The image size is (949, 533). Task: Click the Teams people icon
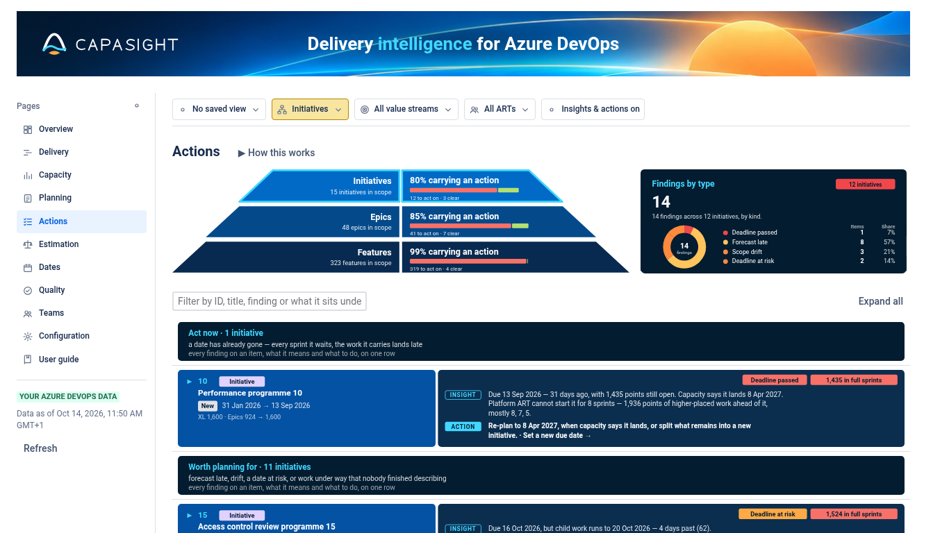28,313
